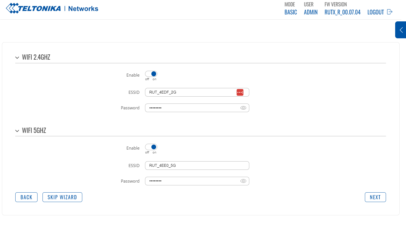406x227 pixels.
Task: Open the blue side panel arrow
Action: pyautogui.click(x=401, y=30)
